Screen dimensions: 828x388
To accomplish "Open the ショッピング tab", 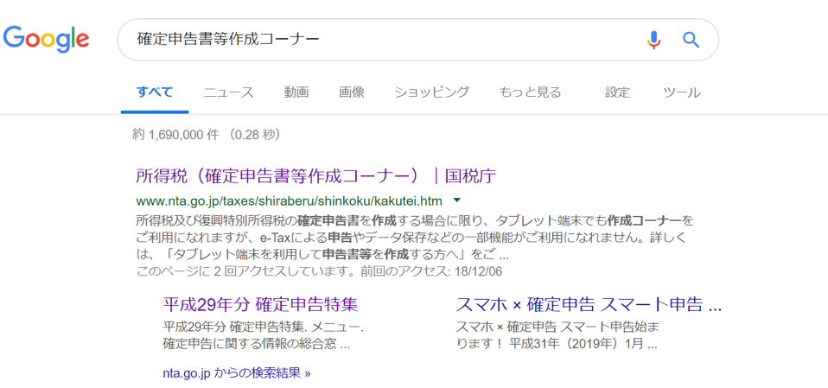I will click(x=431, y=92).
